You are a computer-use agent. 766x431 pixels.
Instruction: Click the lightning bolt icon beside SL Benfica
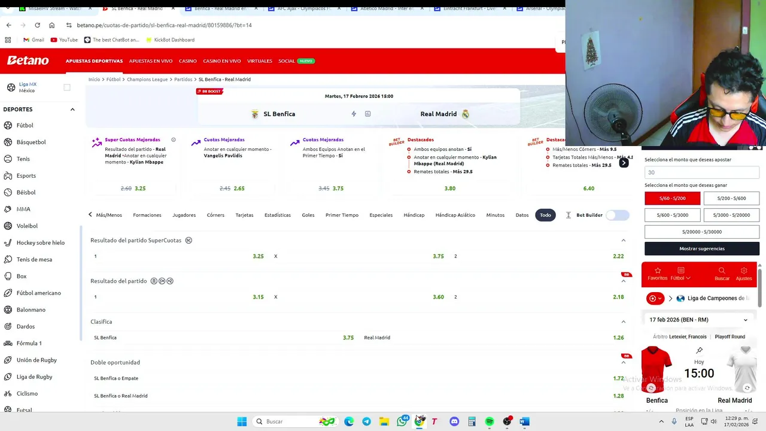354,114
